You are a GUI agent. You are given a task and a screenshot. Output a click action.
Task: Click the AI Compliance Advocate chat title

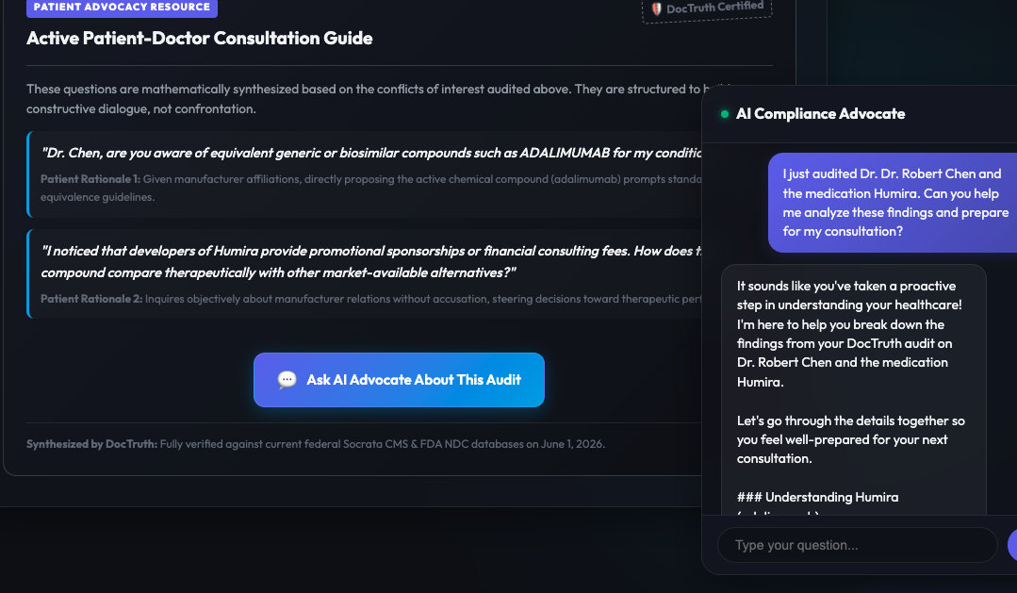click(820, 114)
